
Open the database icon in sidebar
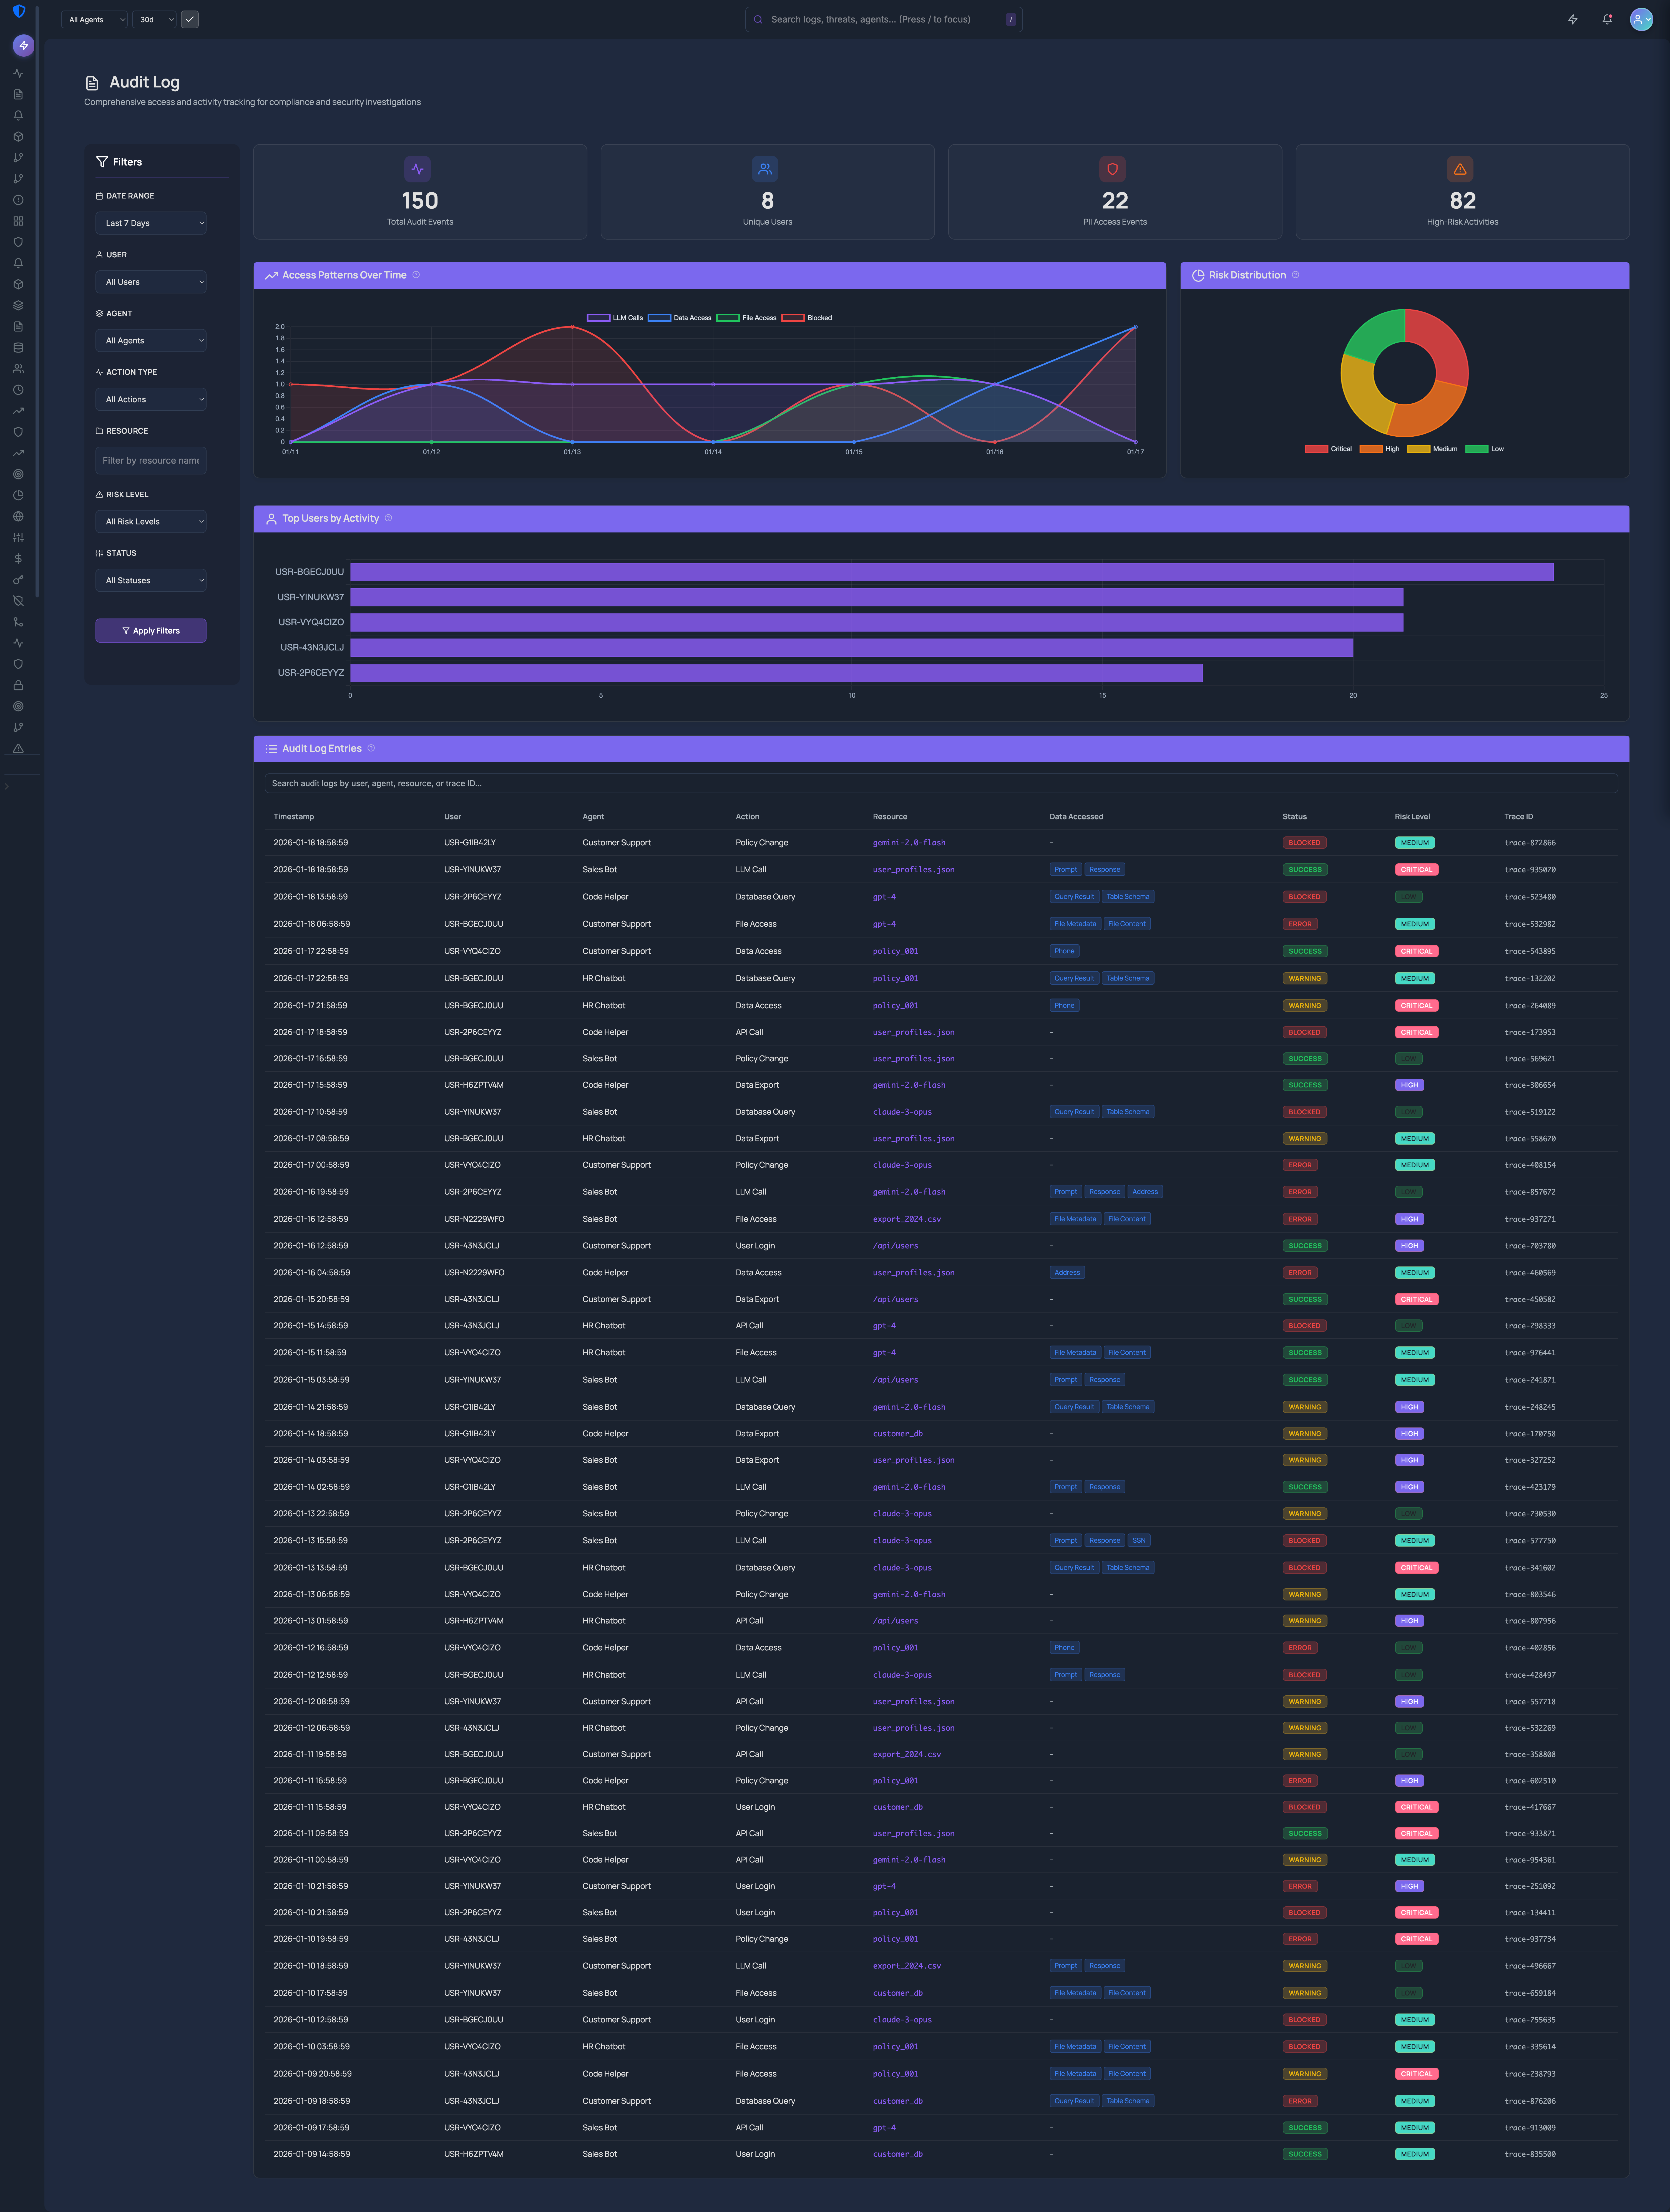point(18,348)
